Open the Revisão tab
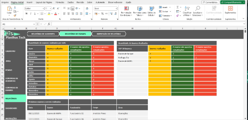The height and width of the screenshot is (120, 248). pyautogui.click(x=80, y=2)
